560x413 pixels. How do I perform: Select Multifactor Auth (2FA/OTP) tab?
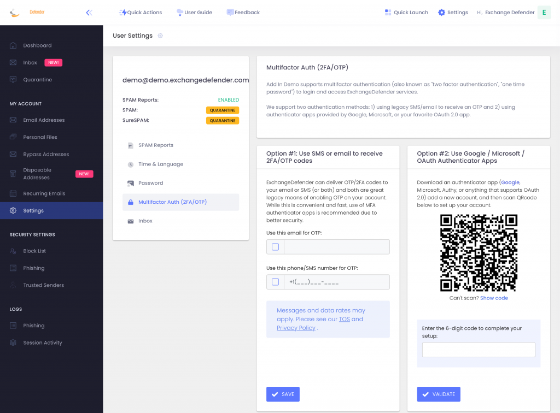(x=180, y=202)
